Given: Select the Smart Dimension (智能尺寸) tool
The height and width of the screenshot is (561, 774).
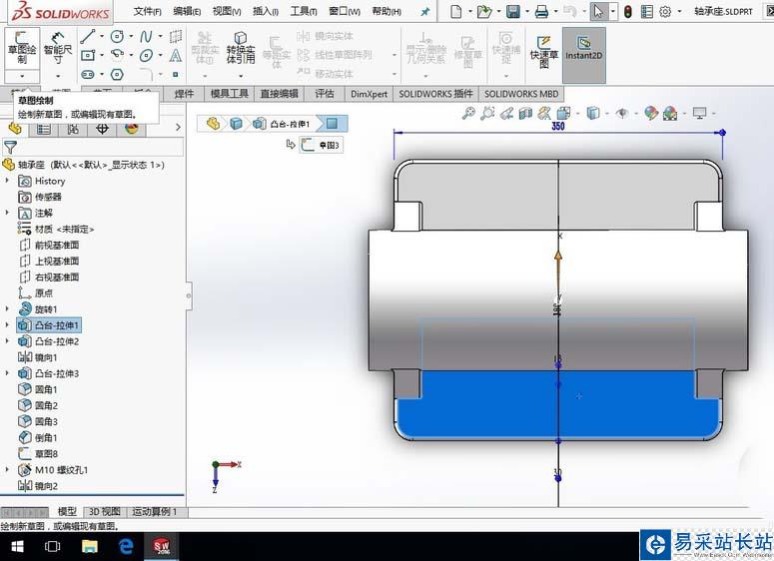Looking at the screenshot, I should [x=58, y=47].
